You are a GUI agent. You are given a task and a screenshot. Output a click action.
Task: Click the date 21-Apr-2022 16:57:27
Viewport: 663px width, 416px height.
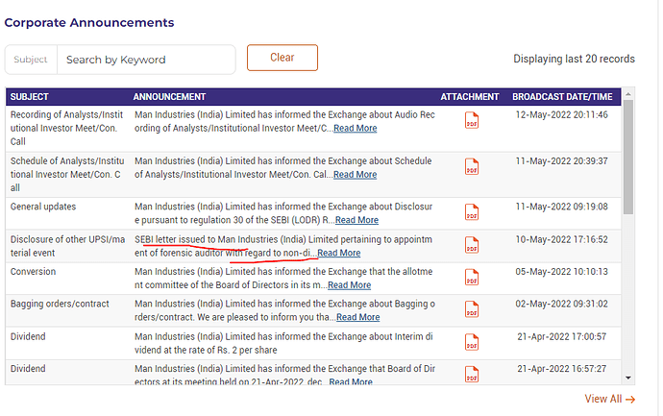pyautogui.click(x=561, y=369)
